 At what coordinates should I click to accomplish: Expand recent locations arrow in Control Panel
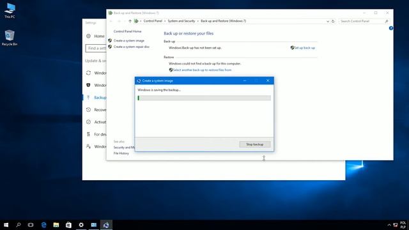125,21
